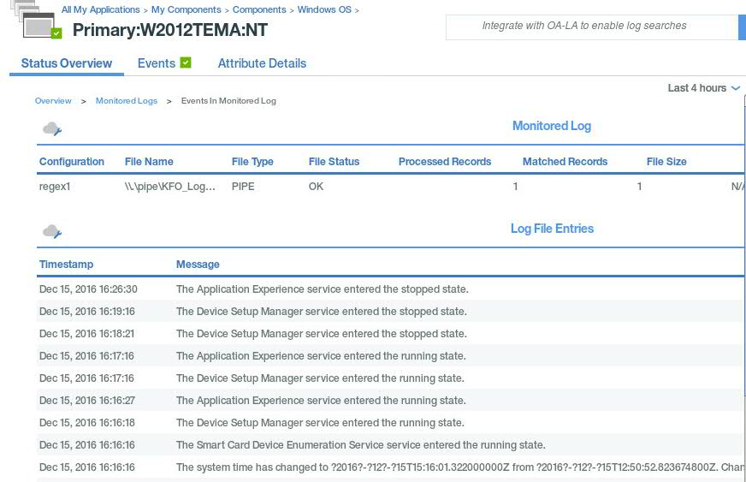Screen dimensions: 746x482
Task: Return to Overview in page breadcrumb
Action: tap(53, 101)
